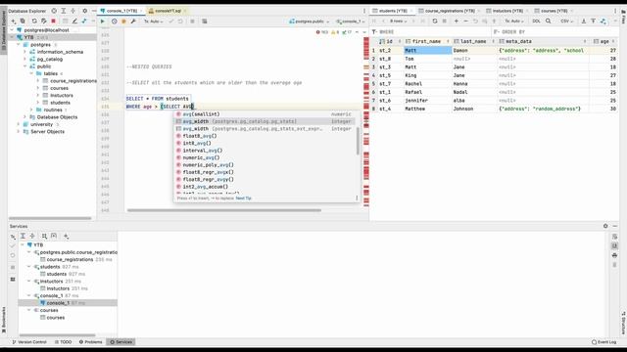
Task: Collapse the public schema node
Action: tap(24, 66)
